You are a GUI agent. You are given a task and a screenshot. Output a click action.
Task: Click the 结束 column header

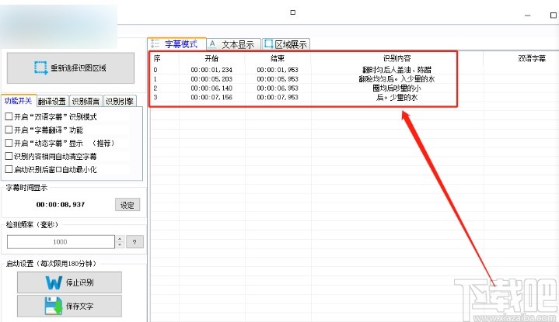tap(278, 58)
